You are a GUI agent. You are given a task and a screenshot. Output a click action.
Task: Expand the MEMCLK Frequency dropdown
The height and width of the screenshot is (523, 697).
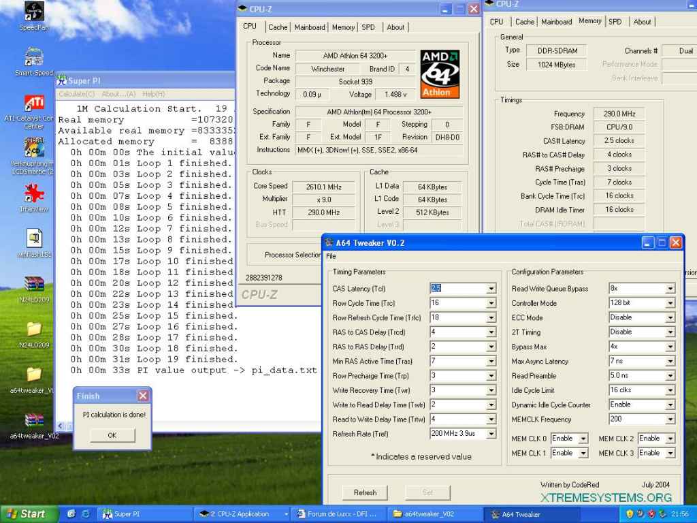670,419
